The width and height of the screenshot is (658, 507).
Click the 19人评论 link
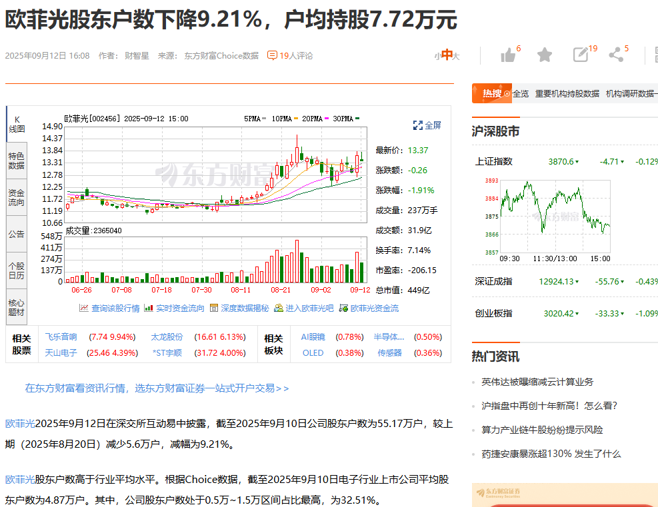pyautogui.click(x=296, y=56)
